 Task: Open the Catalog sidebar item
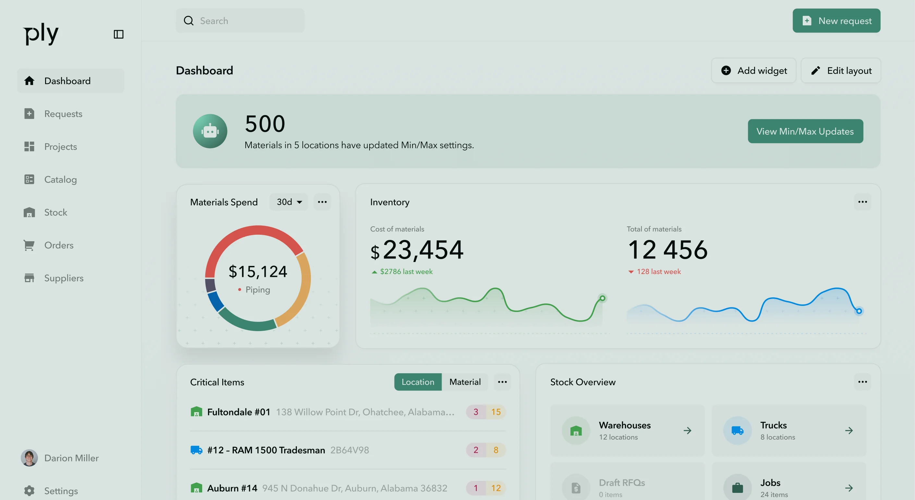(60, 180)
